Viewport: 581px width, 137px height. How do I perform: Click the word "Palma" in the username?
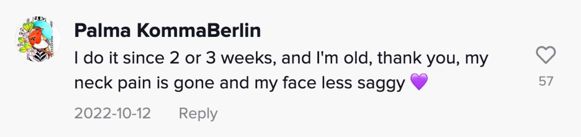point(102,31)
